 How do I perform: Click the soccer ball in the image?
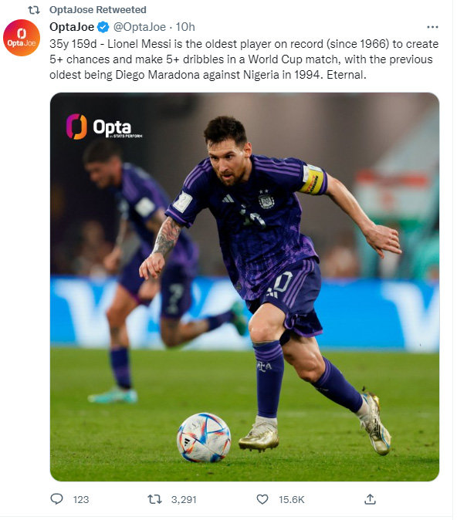[204, 437]
